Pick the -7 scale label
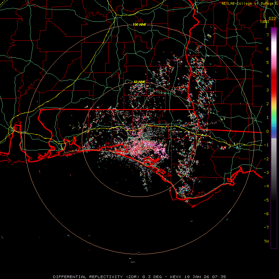 (266, 228)
